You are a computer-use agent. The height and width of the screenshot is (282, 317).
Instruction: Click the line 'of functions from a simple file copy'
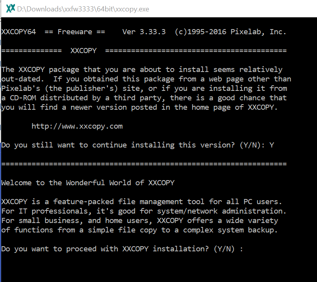(140, 230)
